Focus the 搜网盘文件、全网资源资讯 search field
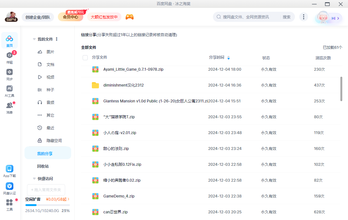 click(246, 17)
